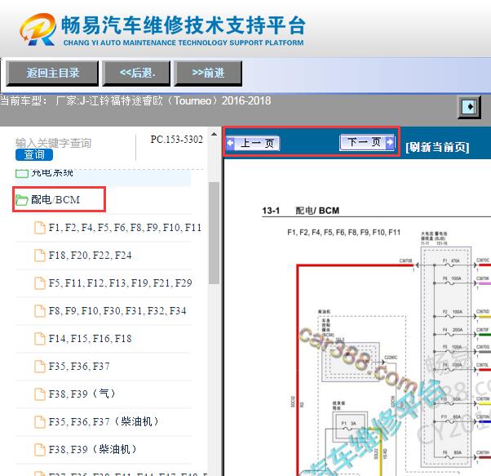Click the wiring diagram fuse box area
Viewport: 491px width, 476px height.
click(446, 358)
